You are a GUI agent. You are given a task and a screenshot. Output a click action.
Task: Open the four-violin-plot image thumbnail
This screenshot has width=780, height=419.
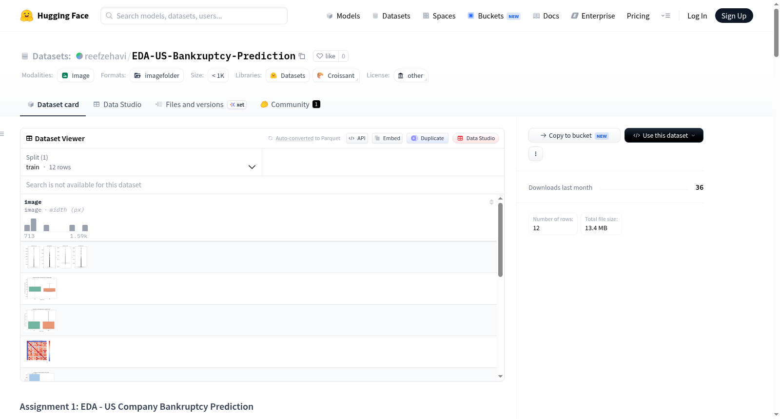pyautogui.click(x=56, y=257)
